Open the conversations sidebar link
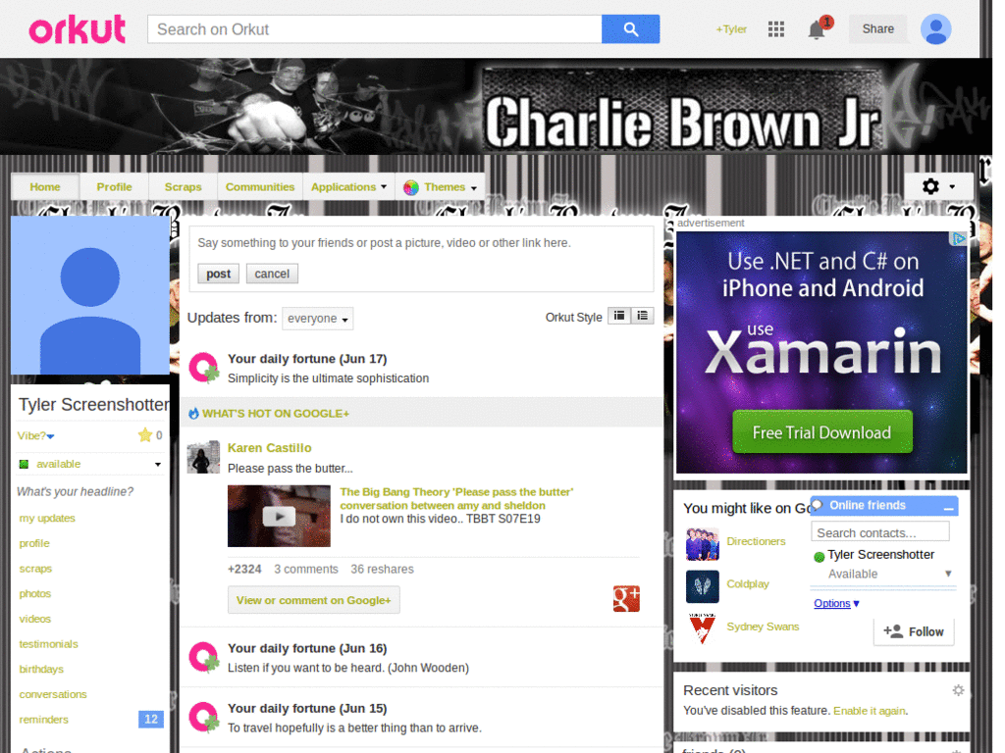 click(x=53, y=695)
